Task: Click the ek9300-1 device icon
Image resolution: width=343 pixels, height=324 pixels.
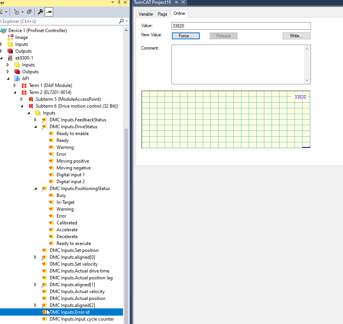Action: 10,58
